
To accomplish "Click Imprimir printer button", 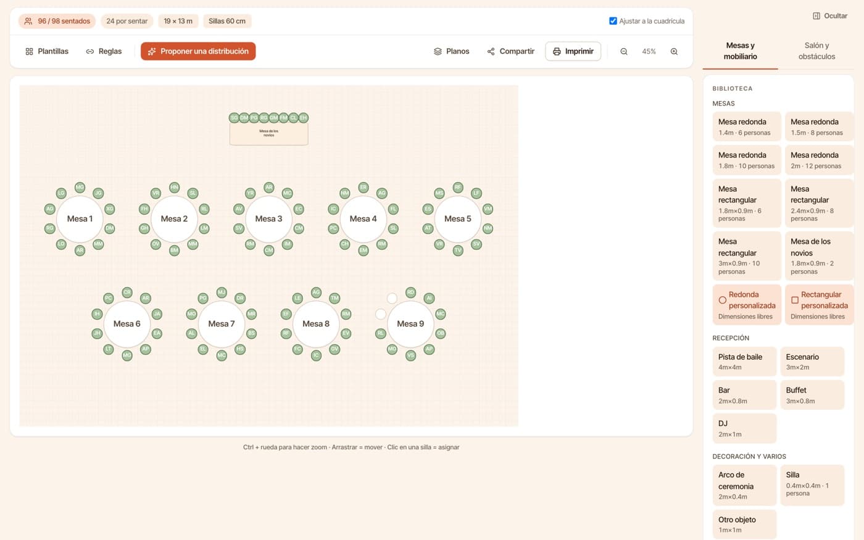I will 573,51.
